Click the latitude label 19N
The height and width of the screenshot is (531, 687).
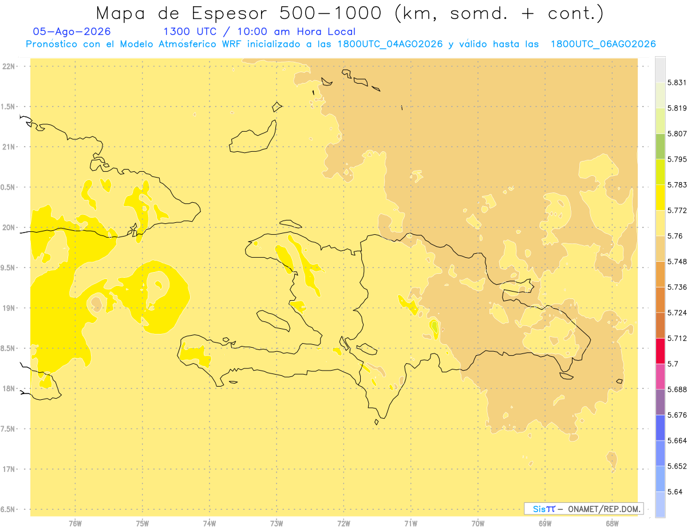click(x=8, y=308)
